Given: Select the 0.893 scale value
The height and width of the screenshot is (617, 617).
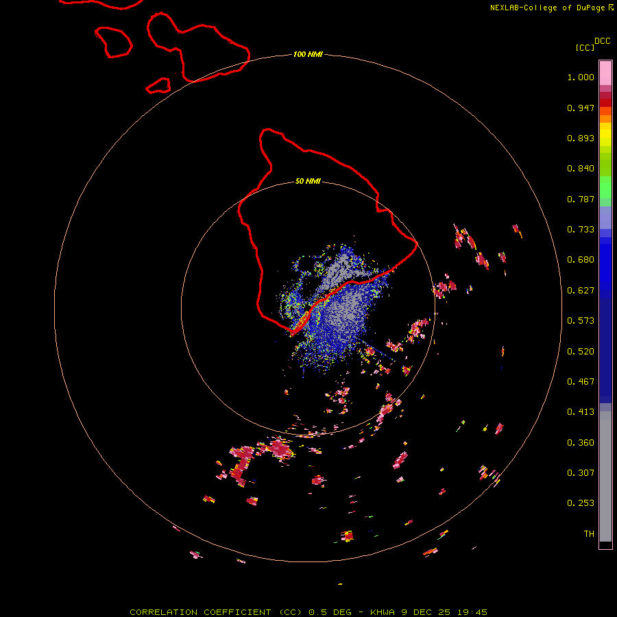Looking at the screenshot, I should tap(581, 138).
